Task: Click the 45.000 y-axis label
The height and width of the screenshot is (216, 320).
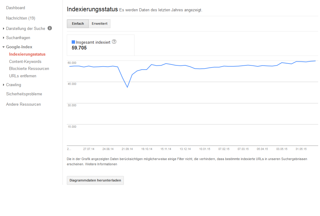Action: click(72, 84)
